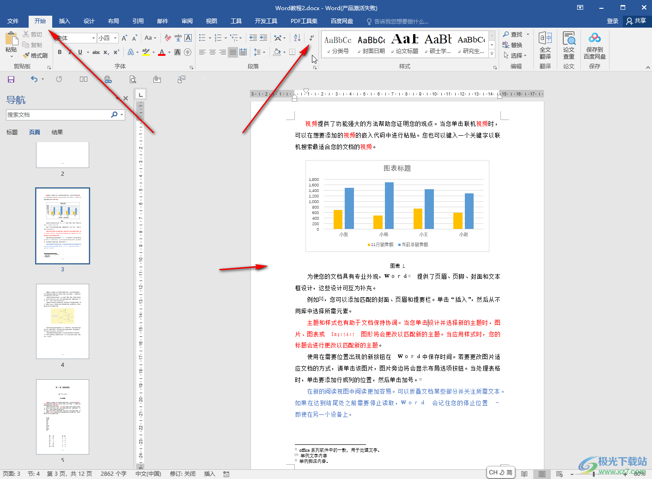Viewport: 652px width, 479px height.
Task: Switch to read mode view in status bar
Action: (x=524, y=474)
